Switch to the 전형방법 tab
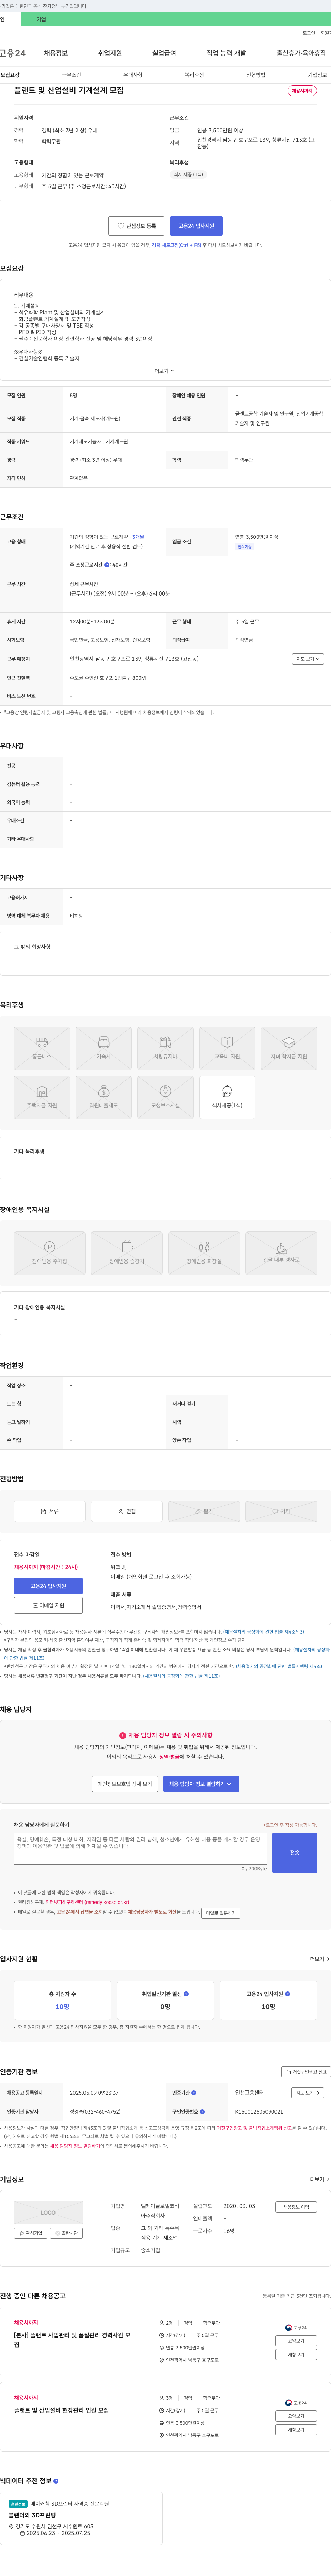The height and width of the screenshot is (2576, 331). pyautogui.click(x=256, y=75)
